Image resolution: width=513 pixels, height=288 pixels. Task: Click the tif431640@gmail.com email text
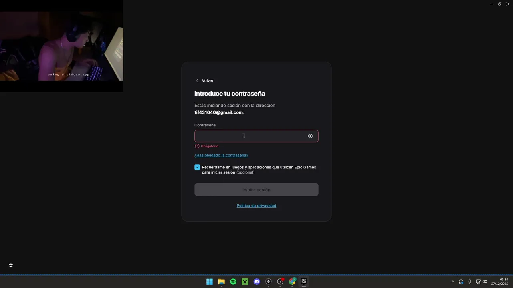coord(218,112)
